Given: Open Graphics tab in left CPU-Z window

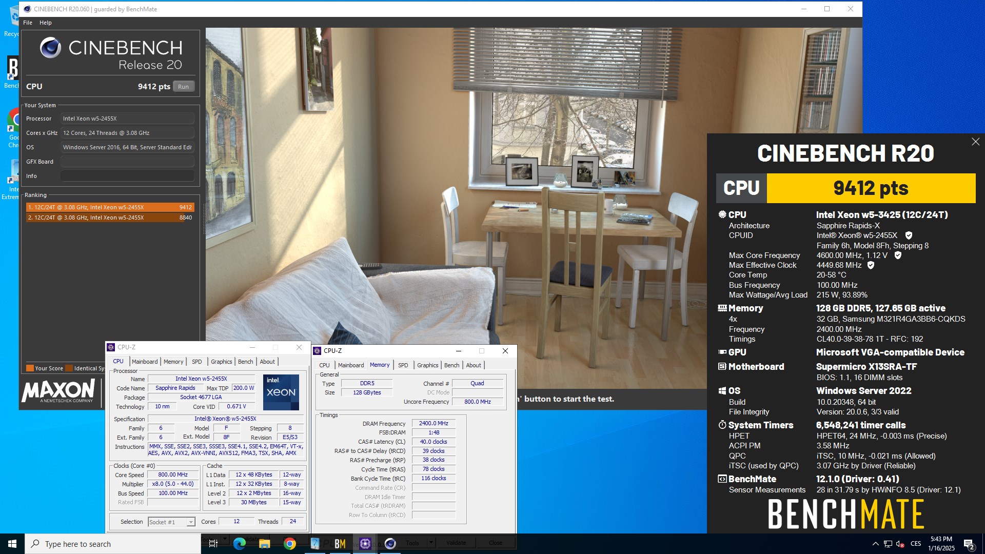Looking at the screenshot, I should click(x=222, y=362).
